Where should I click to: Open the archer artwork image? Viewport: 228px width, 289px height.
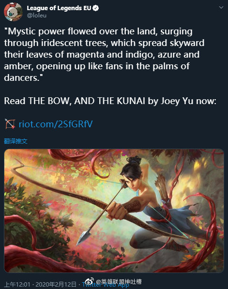[114, 211]
